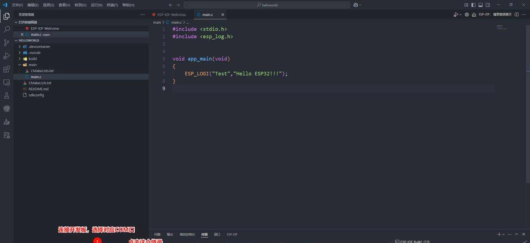The width and height of the screenshot is (530, 243).
Task: Click the Run or Debug play icon
Action: click(x=455, y=15)
